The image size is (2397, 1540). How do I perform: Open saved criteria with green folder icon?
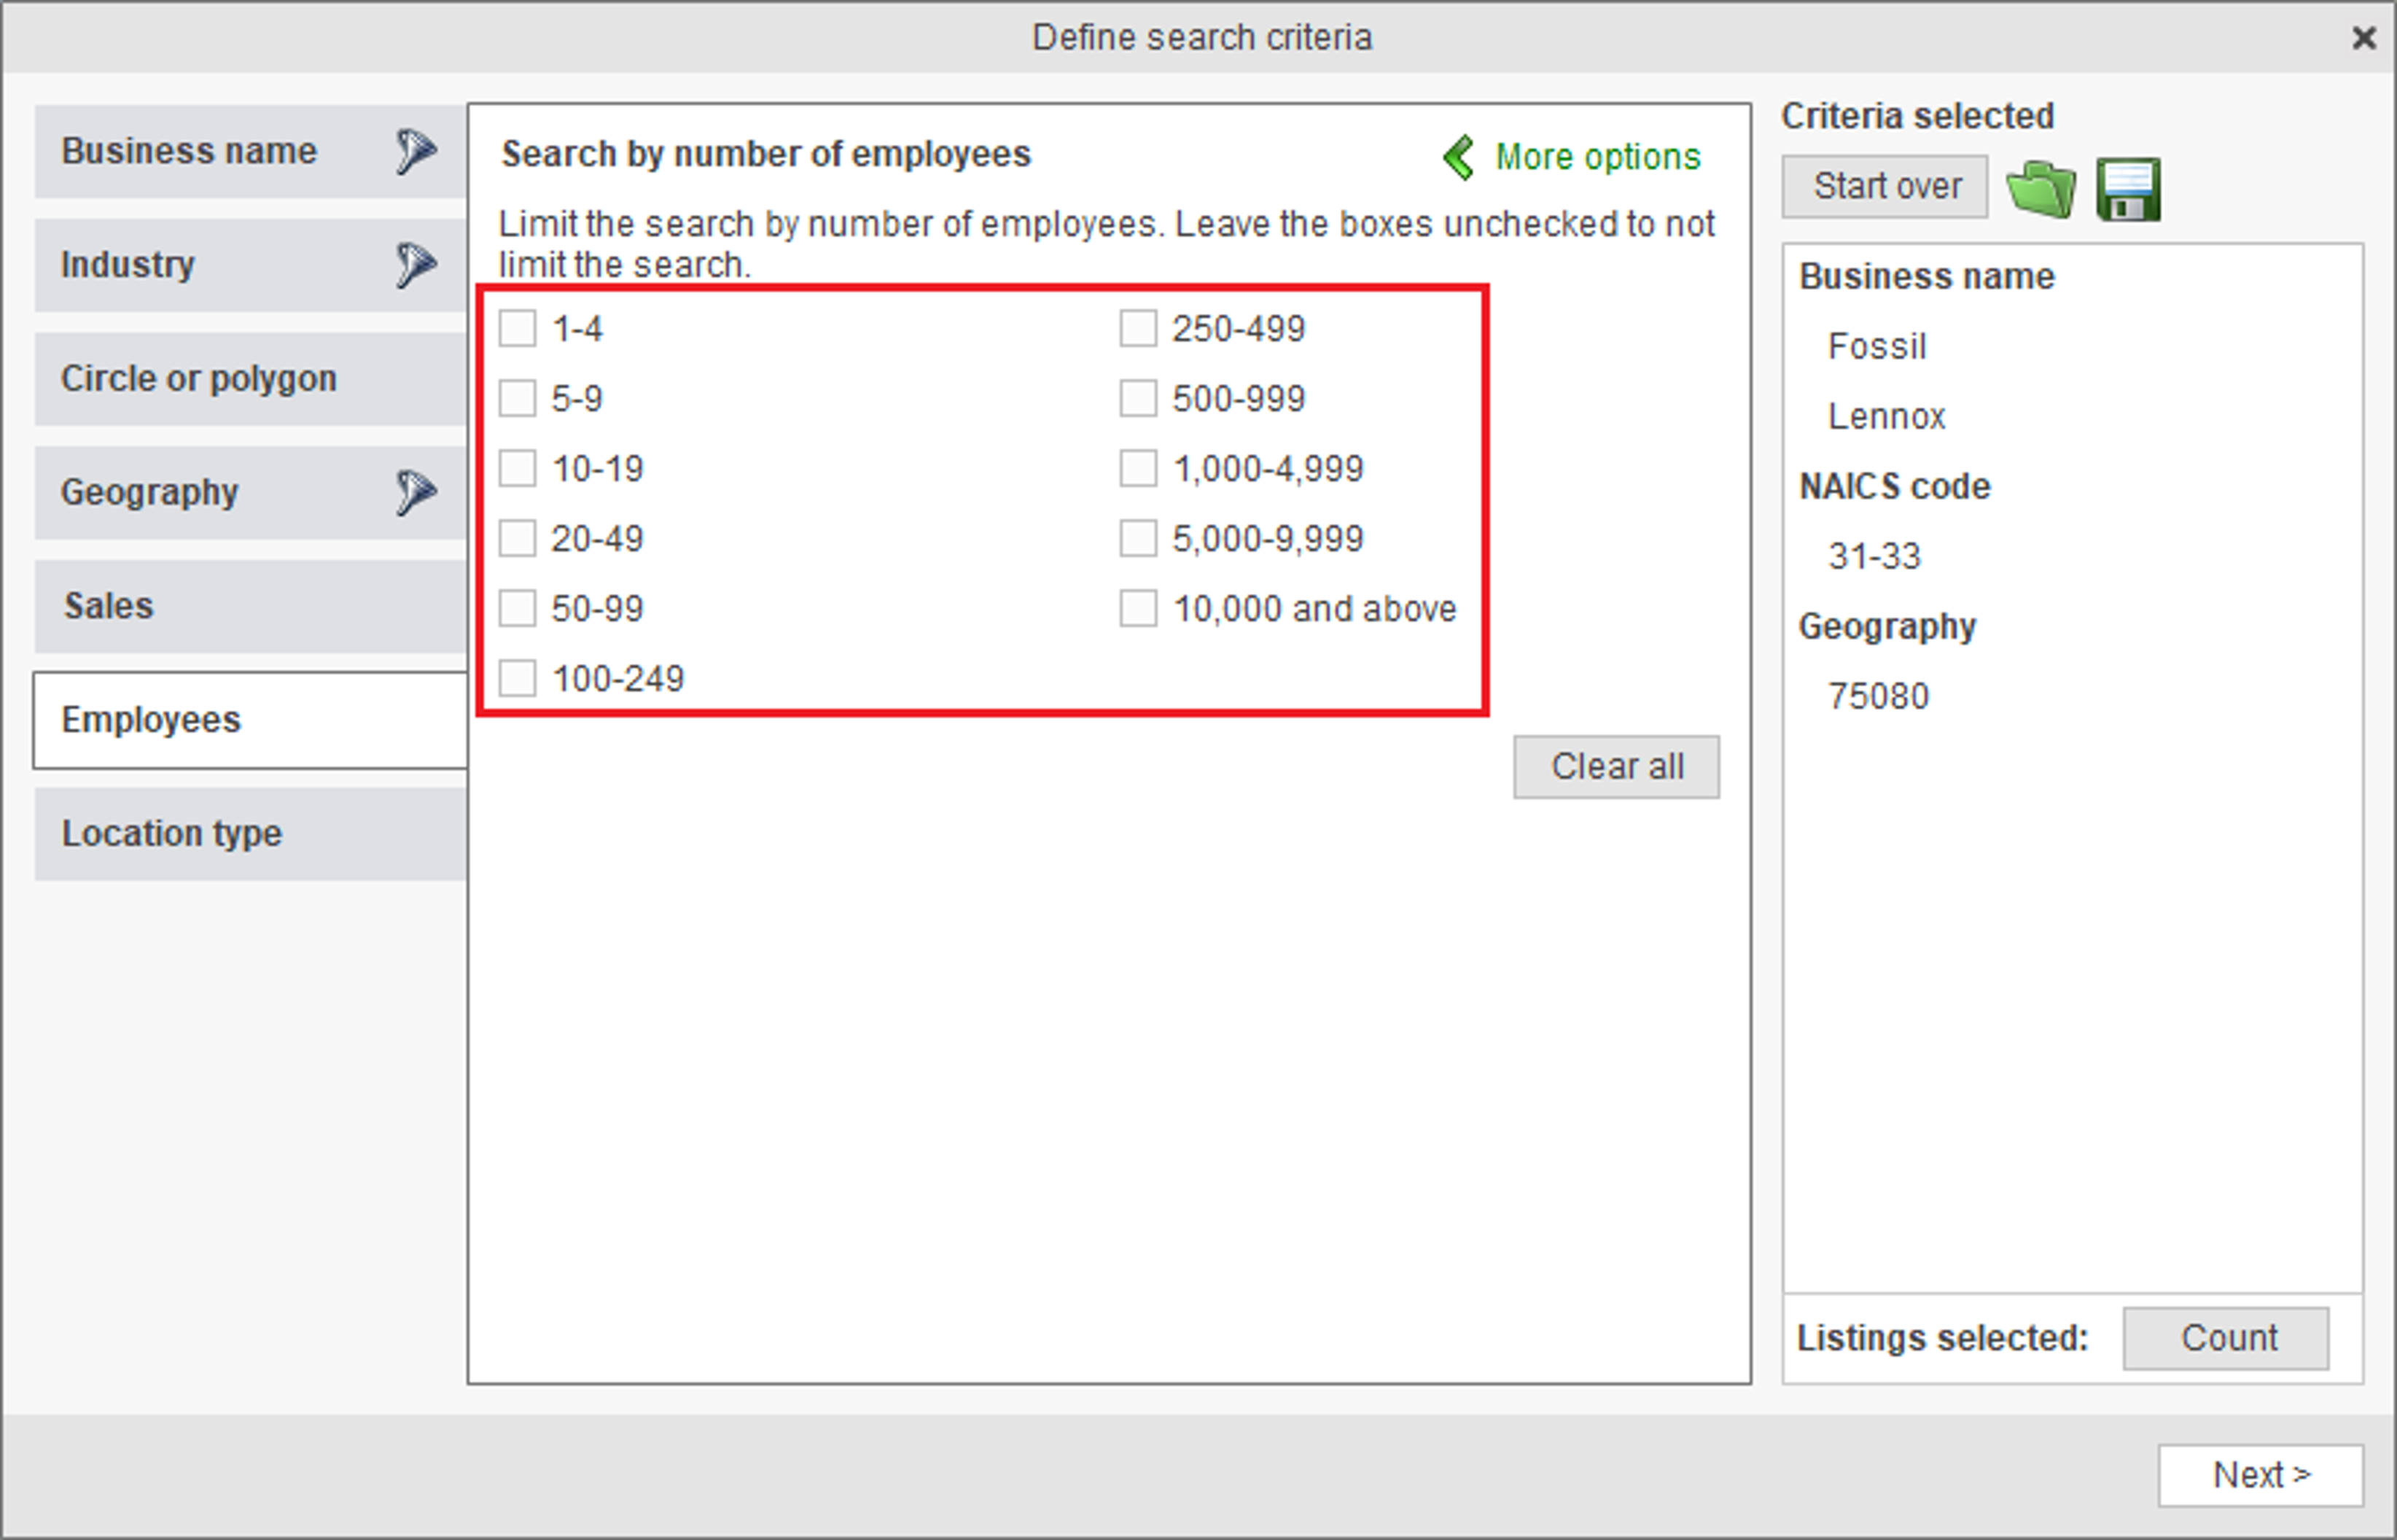click(x=2041, y=188)
